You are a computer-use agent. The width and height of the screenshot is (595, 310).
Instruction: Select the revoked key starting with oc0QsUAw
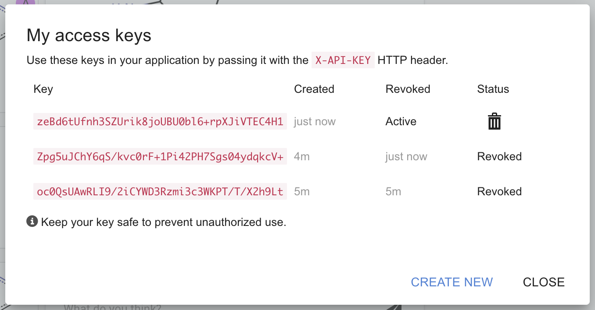coord(159,191)
